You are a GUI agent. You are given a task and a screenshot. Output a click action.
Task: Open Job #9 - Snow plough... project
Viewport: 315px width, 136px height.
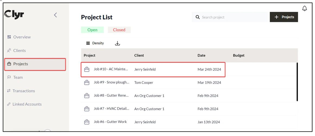112,82
